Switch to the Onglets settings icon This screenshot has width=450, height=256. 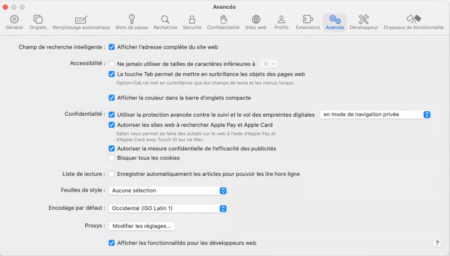point(38,22)
